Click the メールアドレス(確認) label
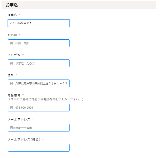 [x=24, y=139]
